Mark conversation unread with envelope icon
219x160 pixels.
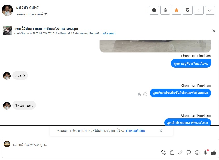pos(188,10)
